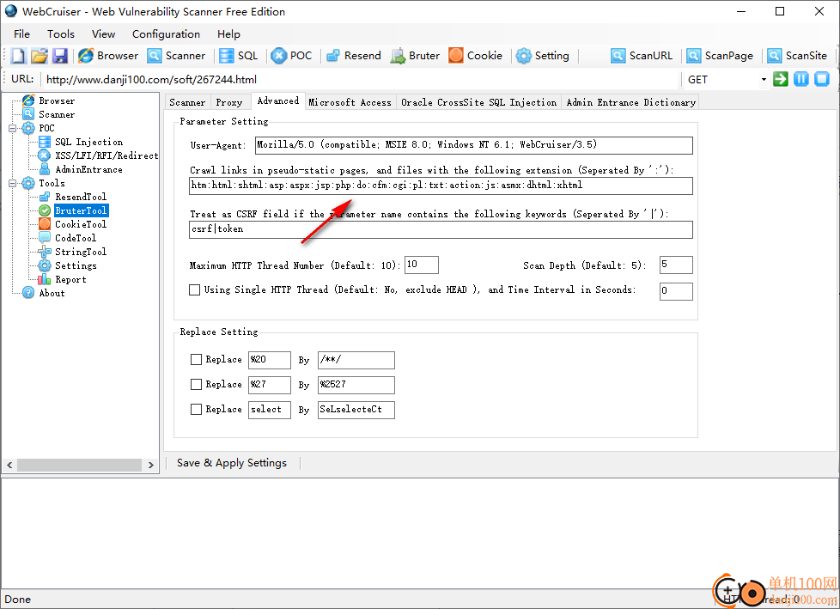Select StringTool tree node
Image resolution: width=840 pixels, height=609 pixels.
[x=81, y=253]
